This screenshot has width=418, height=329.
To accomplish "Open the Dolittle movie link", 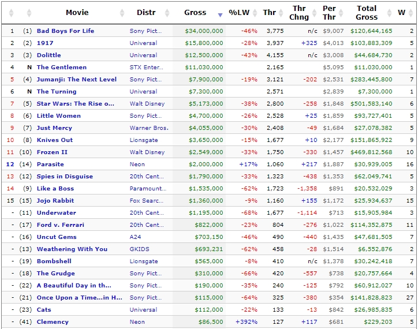I will (48, 55).
